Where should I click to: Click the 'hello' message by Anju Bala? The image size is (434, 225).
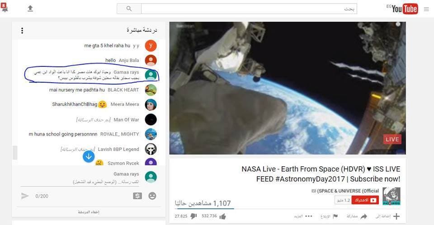pyautogui.click(x=110, y=60)
